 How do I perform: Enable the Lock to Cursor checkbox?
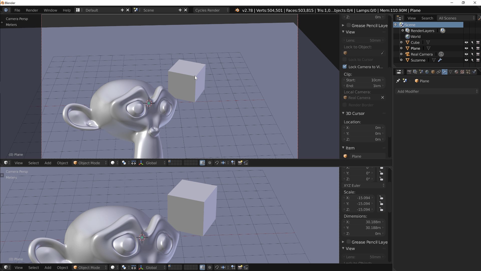pyautogui.click(x=345, y=59)
